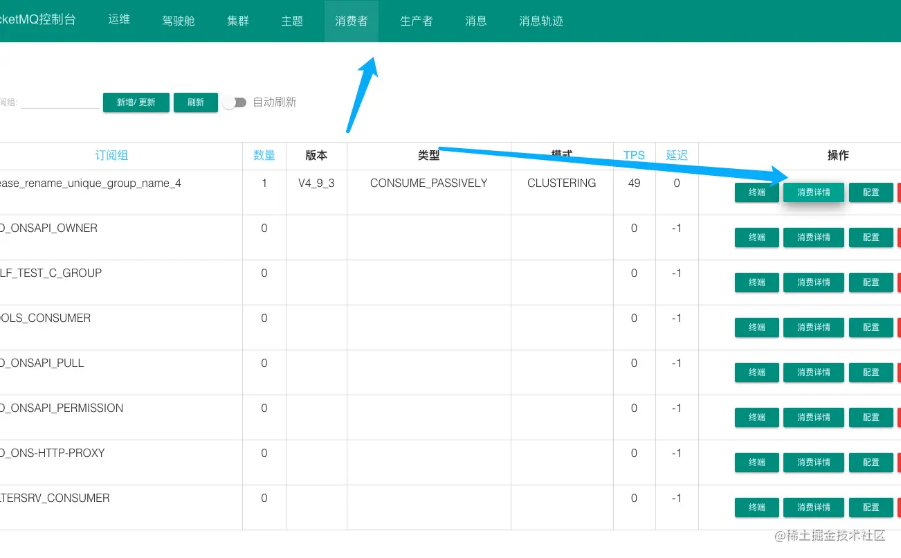Viewport: 901px width, 558px height.
Task: View 消费详情 in the D_ONSAPI_PERMISSION row
Action: point(814,417)
